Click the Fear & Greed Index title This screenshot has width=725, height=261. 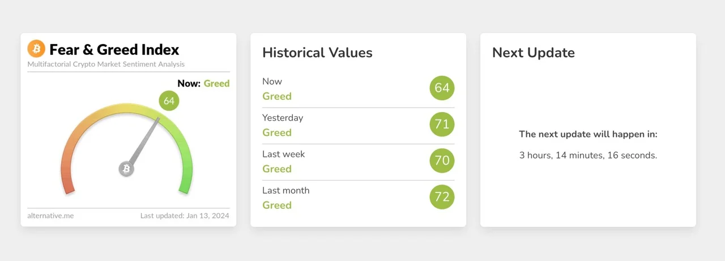point(114,49)
